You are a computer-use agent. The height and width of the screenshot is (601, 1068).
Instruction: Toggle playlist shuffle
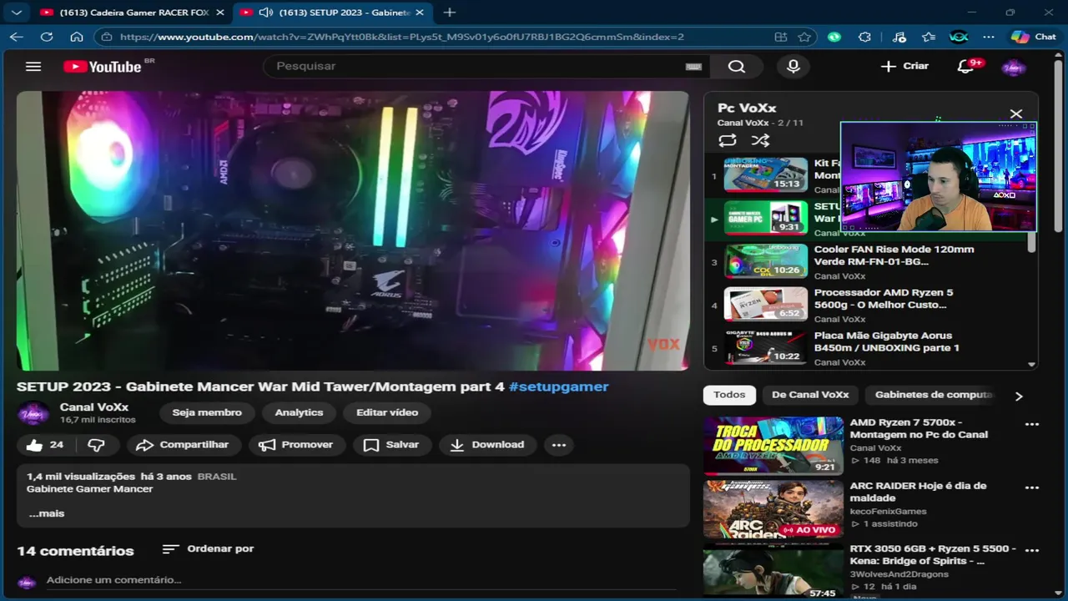760,140
